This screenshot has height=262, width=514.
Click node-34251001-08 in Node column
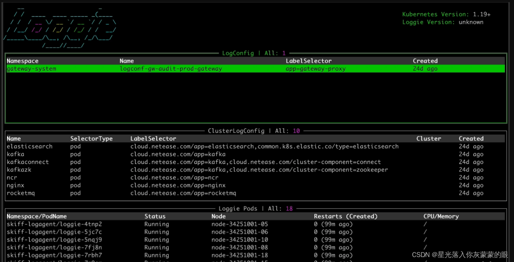point(240,247)
